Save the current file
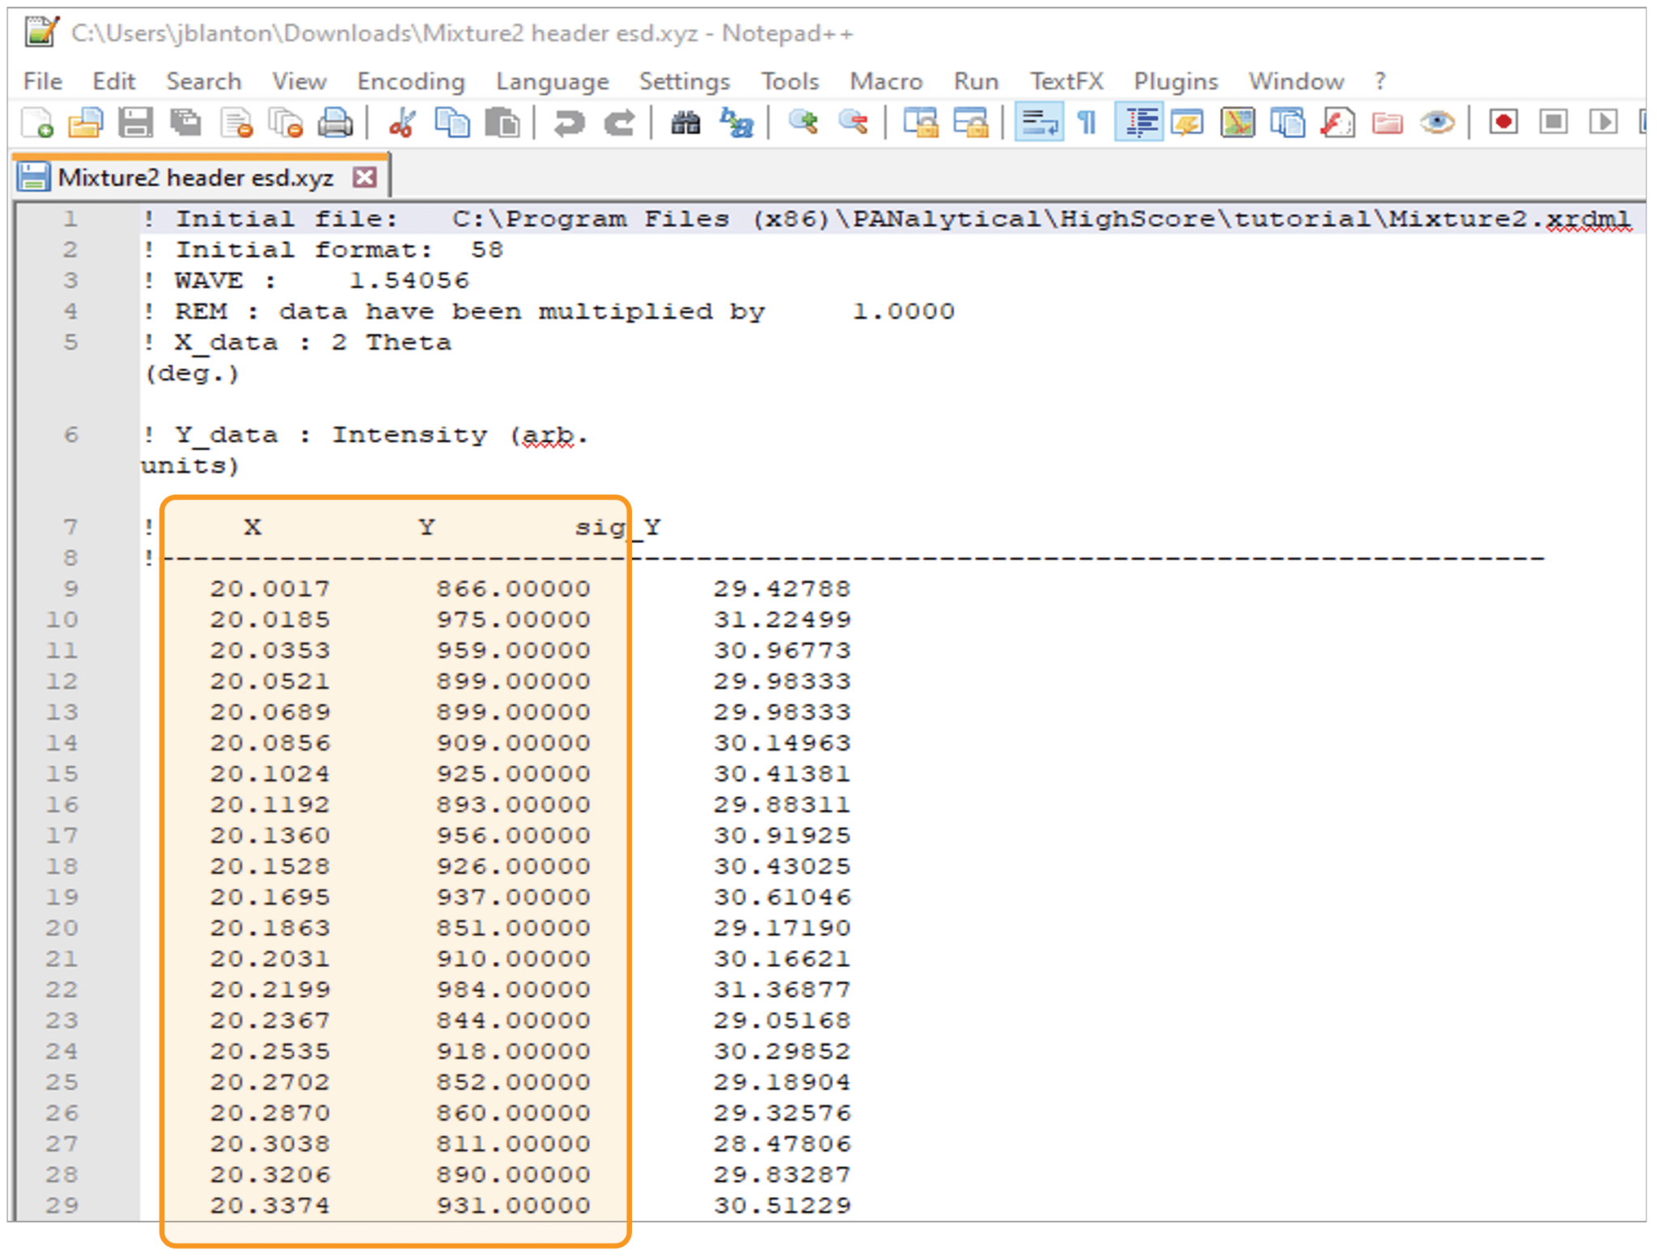Screen dimensions: 1657x1260 [136, 123]
